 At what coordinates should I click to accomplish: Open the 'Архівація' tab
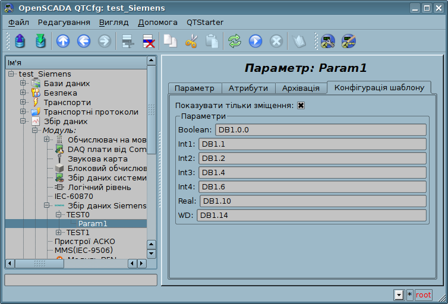tap(301, 88)
